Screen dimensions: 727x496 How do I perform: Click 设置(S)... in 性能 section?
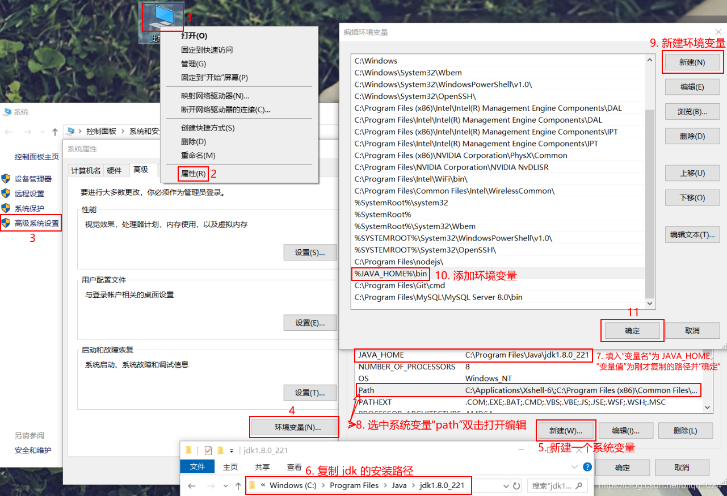coord(310,252)
